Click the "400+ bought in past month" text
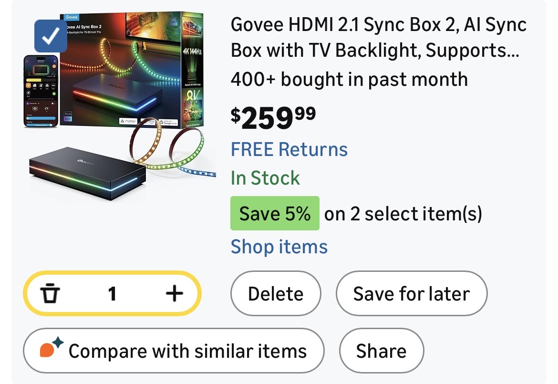Viewport: 558px width, 384px height. pos(349,79)
